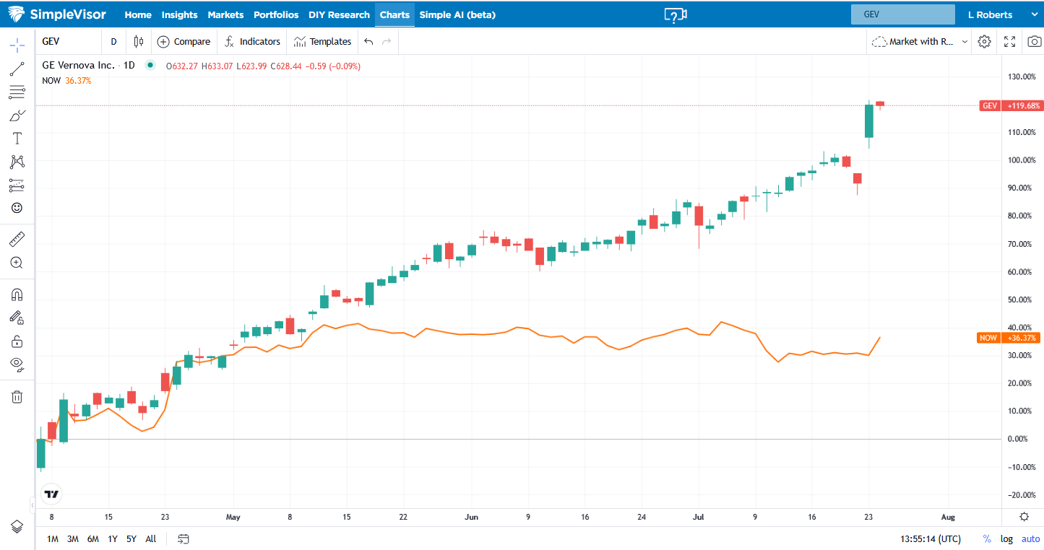1044x550 pixels.
Task: Select the text annotation tool
Action: click(17, 138)
